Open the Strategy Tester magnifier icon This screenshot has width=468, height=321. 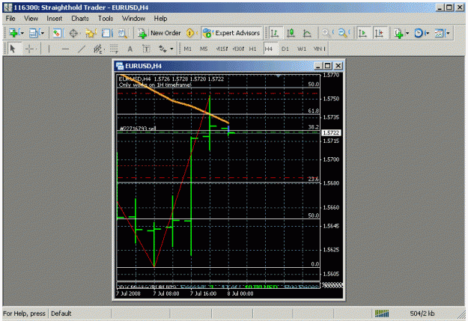[123, 33]
